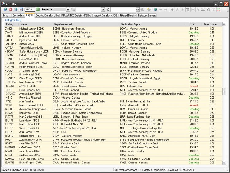Toggle the auto-refresh globe clock icon
230x173 pixels.
[x=16, y=10]
